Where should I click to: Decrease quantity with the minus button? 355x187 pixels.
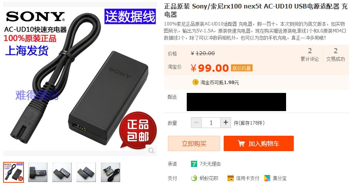tap(196, 123)
